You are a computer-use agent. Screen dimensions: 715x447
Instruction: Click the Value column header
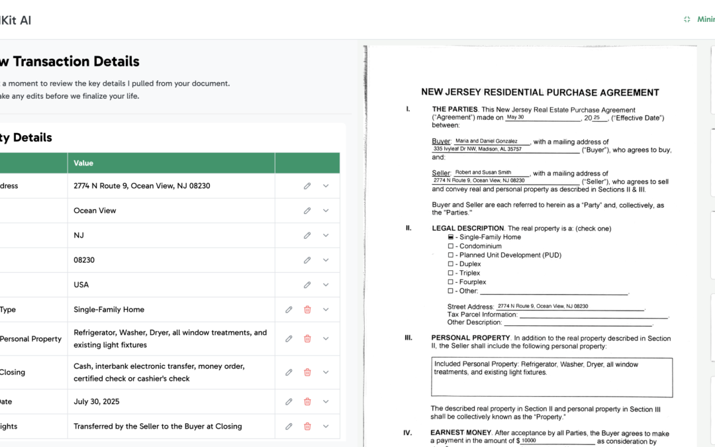(x=83, y=163)
